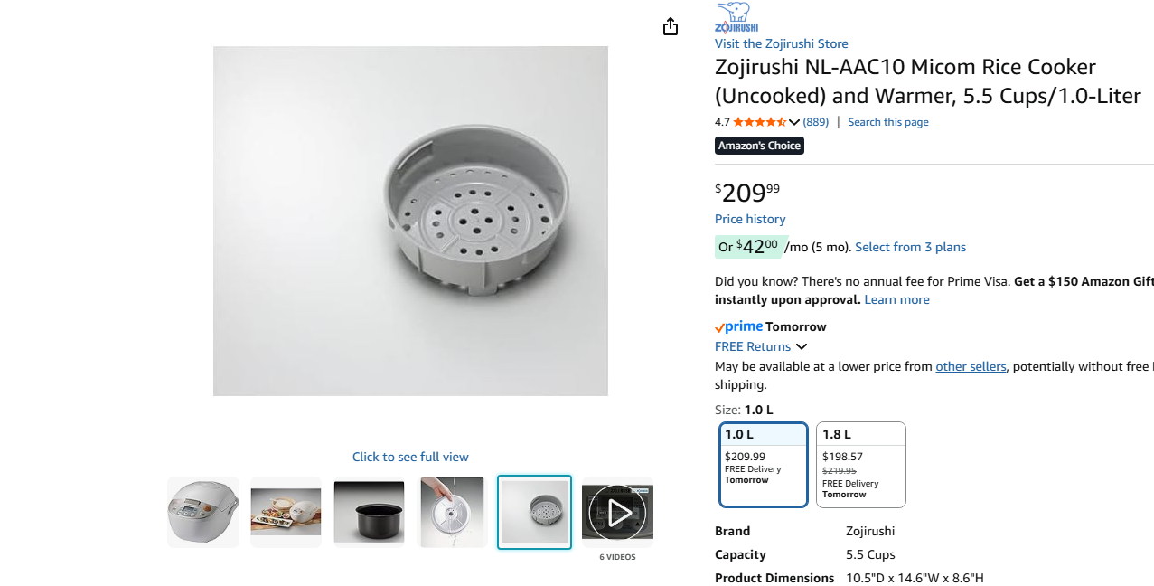Open the 889 reviews count link
Screen dimensions: 1154x586
click(816, 122)
